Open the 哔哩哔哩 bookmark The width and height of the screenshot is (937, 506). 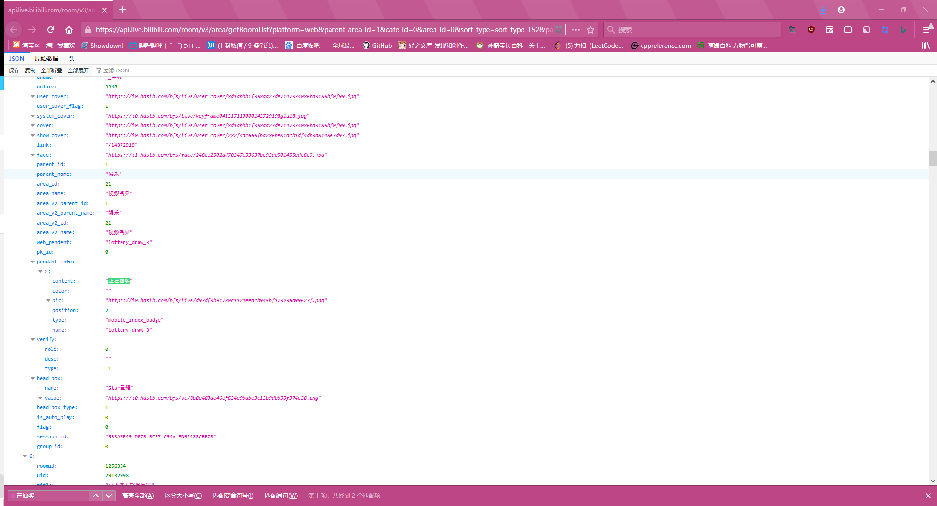165,45
